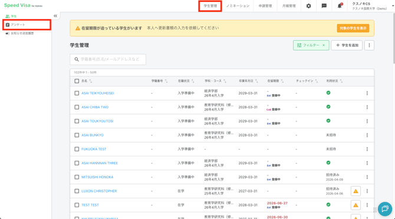The height and width of the screenshot is (219, 395).
Task: Click the page vertical scrollbar
Action: click(393, 38)
